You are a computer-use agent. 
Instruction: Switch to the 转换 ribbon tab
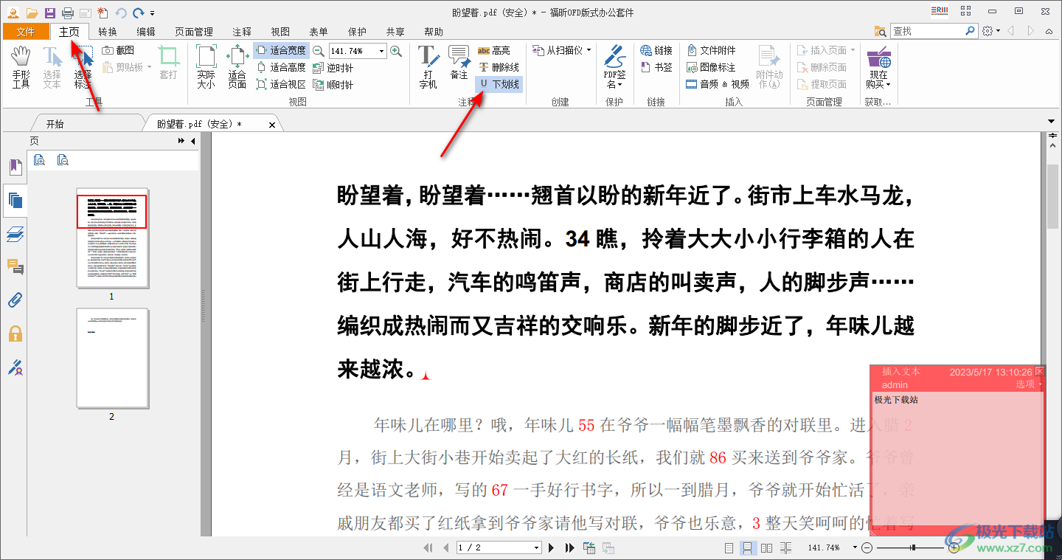tap(108, 32)
